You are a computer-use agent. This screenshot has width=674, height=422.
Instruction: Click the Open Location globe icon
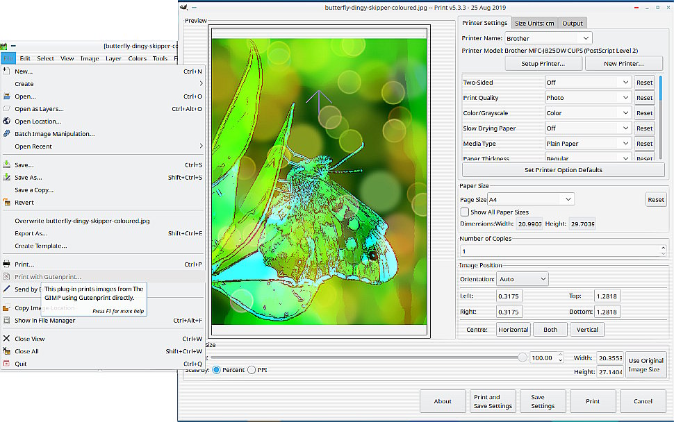pos(6,121)
